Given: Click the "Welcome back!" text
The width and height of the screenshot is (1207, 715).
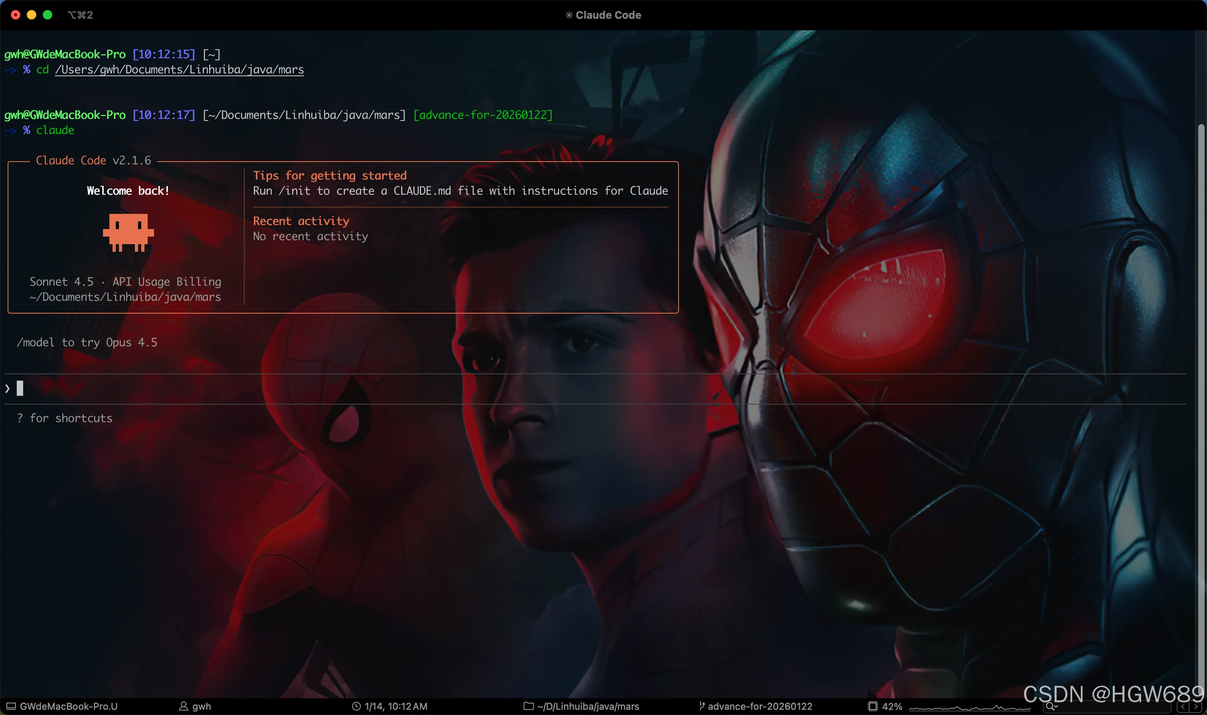Looking at the screenshot, I should tap(128, 191).
